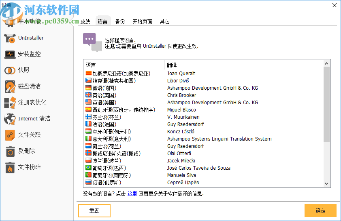Click the Italian flag icon
Screen dimensions: 341x221
(x=88, y=139)
